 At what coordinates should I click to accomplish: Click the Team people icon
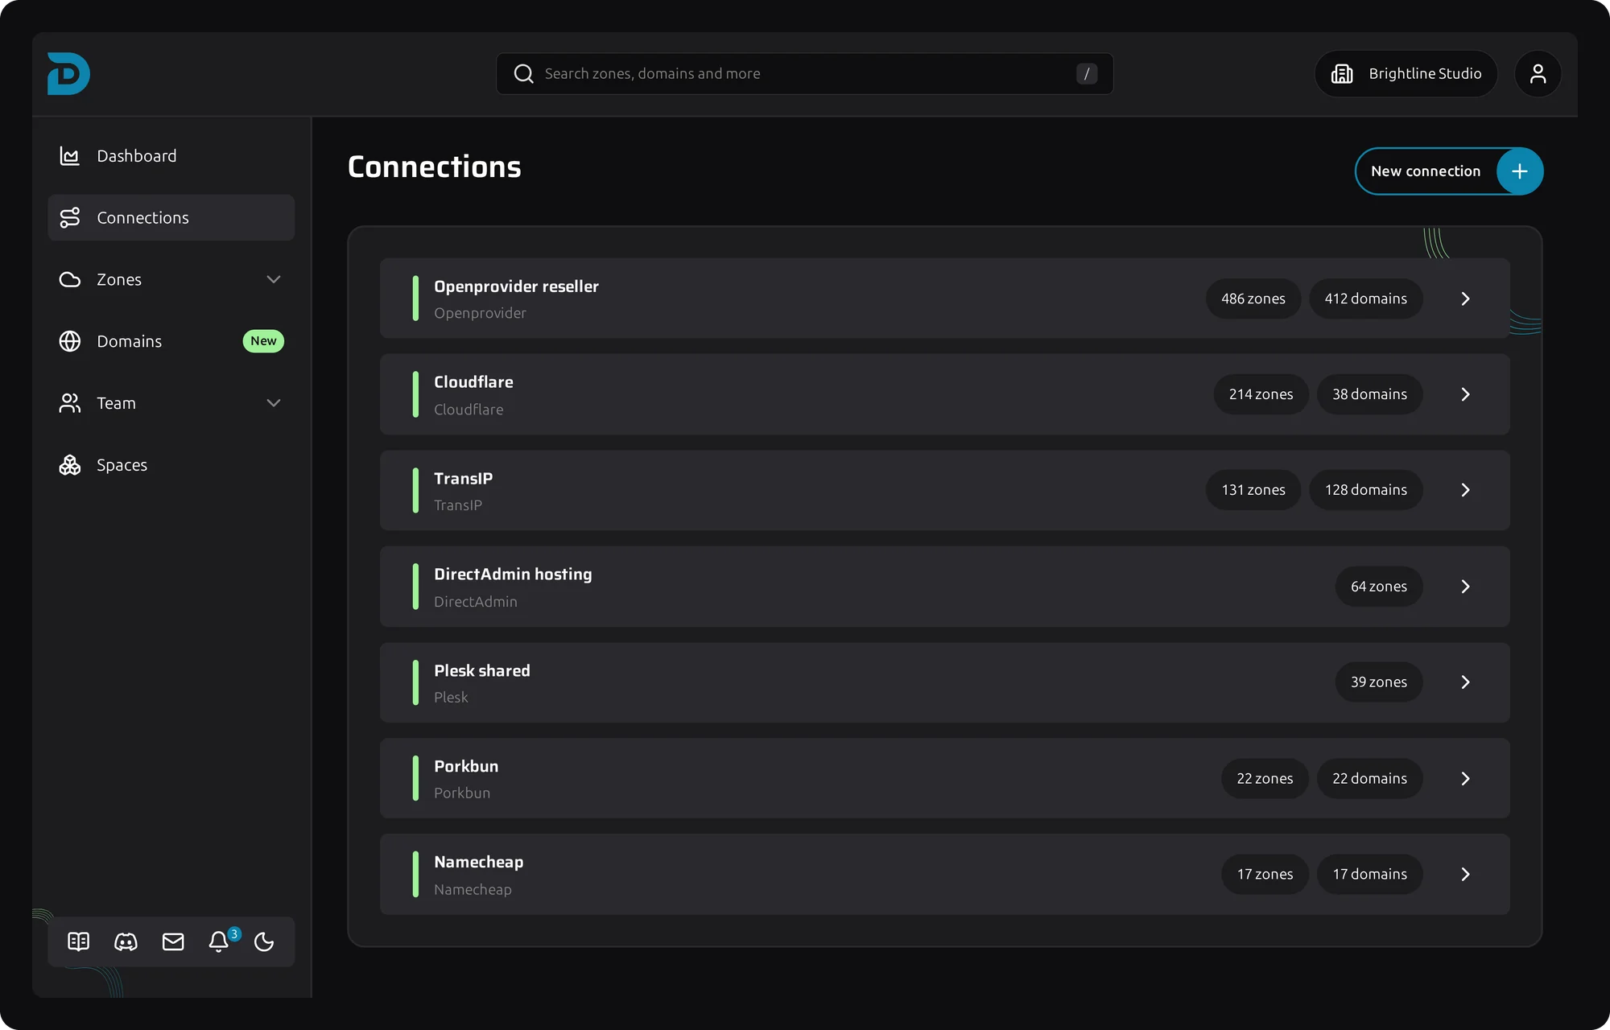point(70,403)
